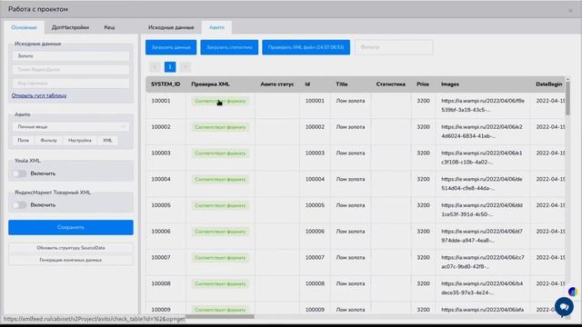Go to the next page arrow
Image resolution: width=582 pixels, height=327 pixels.
[185, 66]
